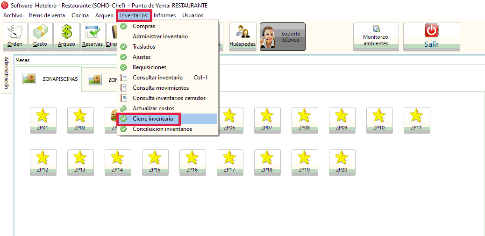Click the Soporte técnico button

pyautogui.click(x=282, y=37)
